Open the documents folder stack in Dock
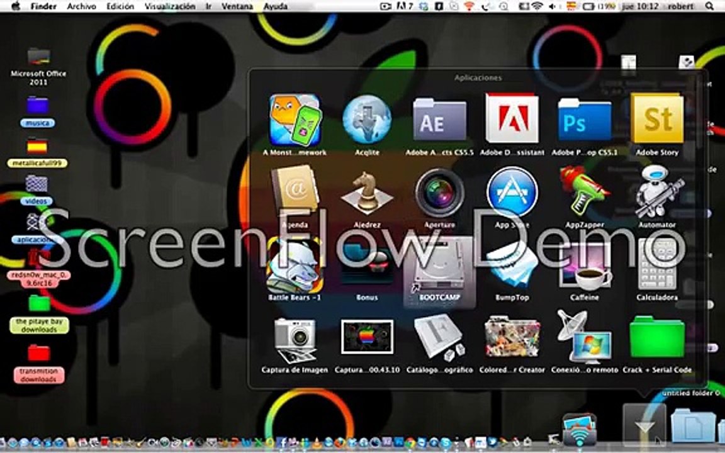 coord(693,425)
